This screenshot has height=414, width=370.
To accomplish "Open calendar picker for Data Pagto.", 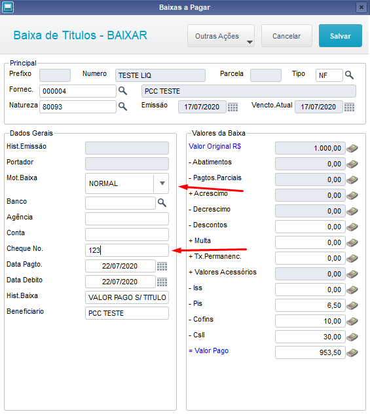I will 162,267.
